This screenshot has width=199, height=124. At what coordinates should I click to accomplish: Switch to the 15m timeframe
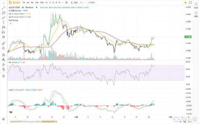coord(37,2)
